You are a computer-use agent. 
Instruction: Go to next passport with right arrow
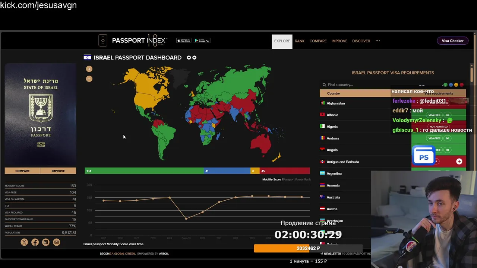point(194,58)
